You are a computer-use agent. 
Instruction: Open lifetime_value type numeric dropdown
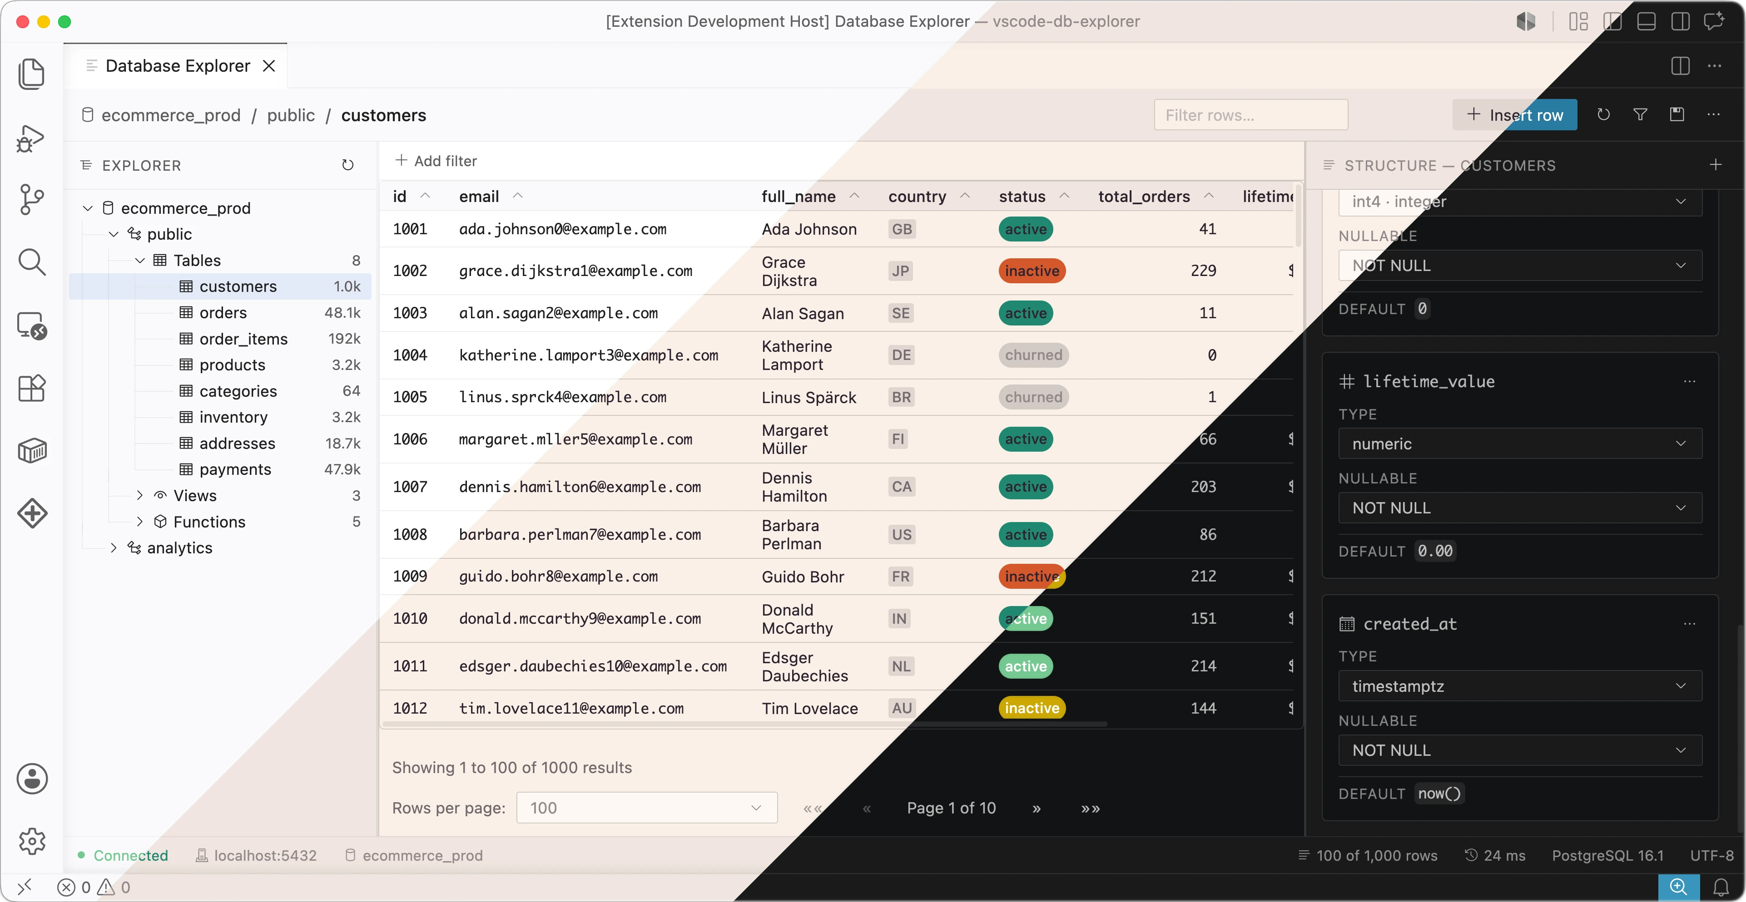point(1520,444)
